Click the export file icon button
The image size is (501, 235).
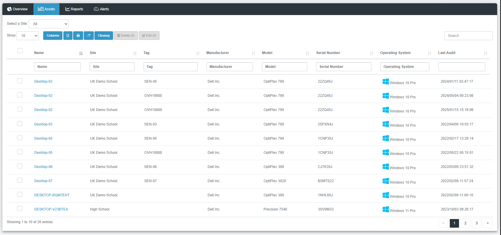pyautogui.click(x=68, y=36)
